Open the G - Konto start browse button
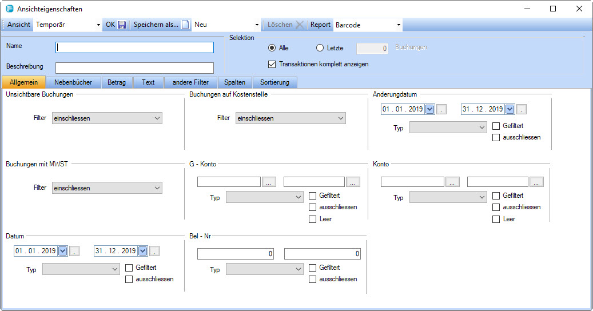Screen dimensions: 593x311 click(270, 182)
